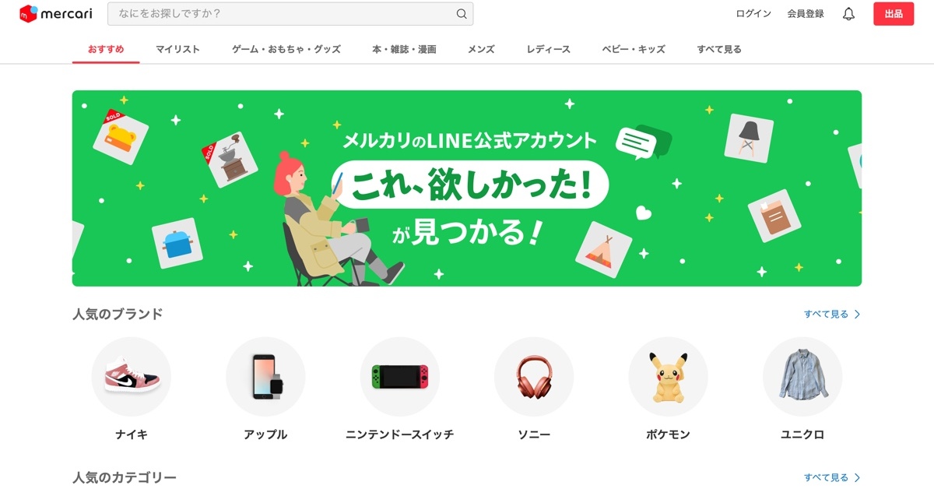Expand popular categories via すべて見る chevron

coord(858,477)
